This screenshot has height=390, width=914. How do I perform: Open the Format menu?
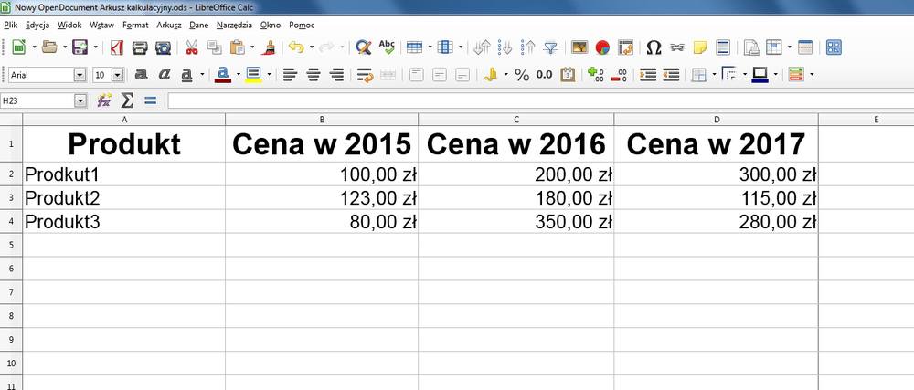(135, 25)
